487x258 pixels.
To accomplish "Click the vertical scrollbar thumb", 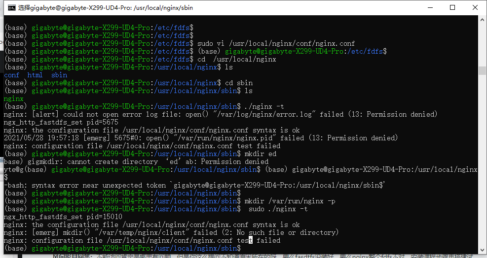I will click(482, 70).
